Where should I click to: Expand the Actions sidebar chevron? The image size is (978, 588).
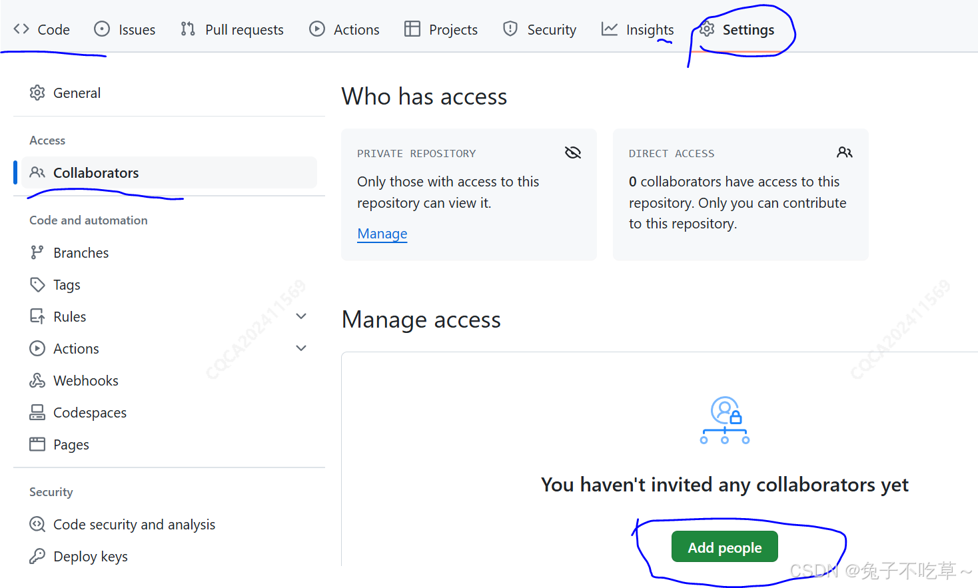301,348
